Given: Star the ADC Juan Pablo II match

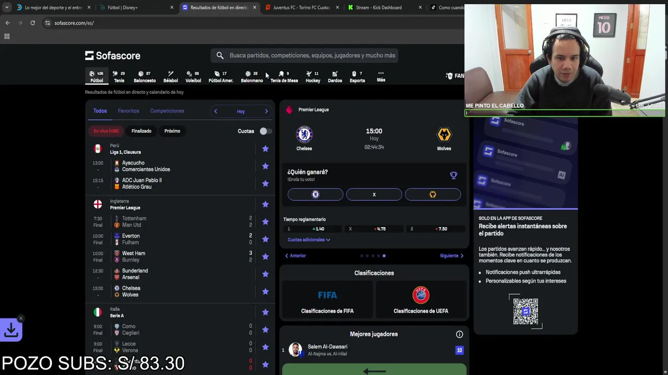Looking at the screenshot, I should 265,183.
